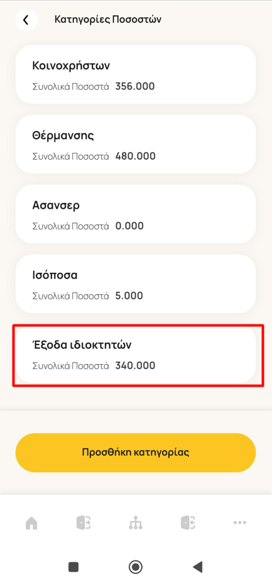Viewport: 272px width, 581px height.
Task: Go back using the header arrow
Action: pos(26,19)
